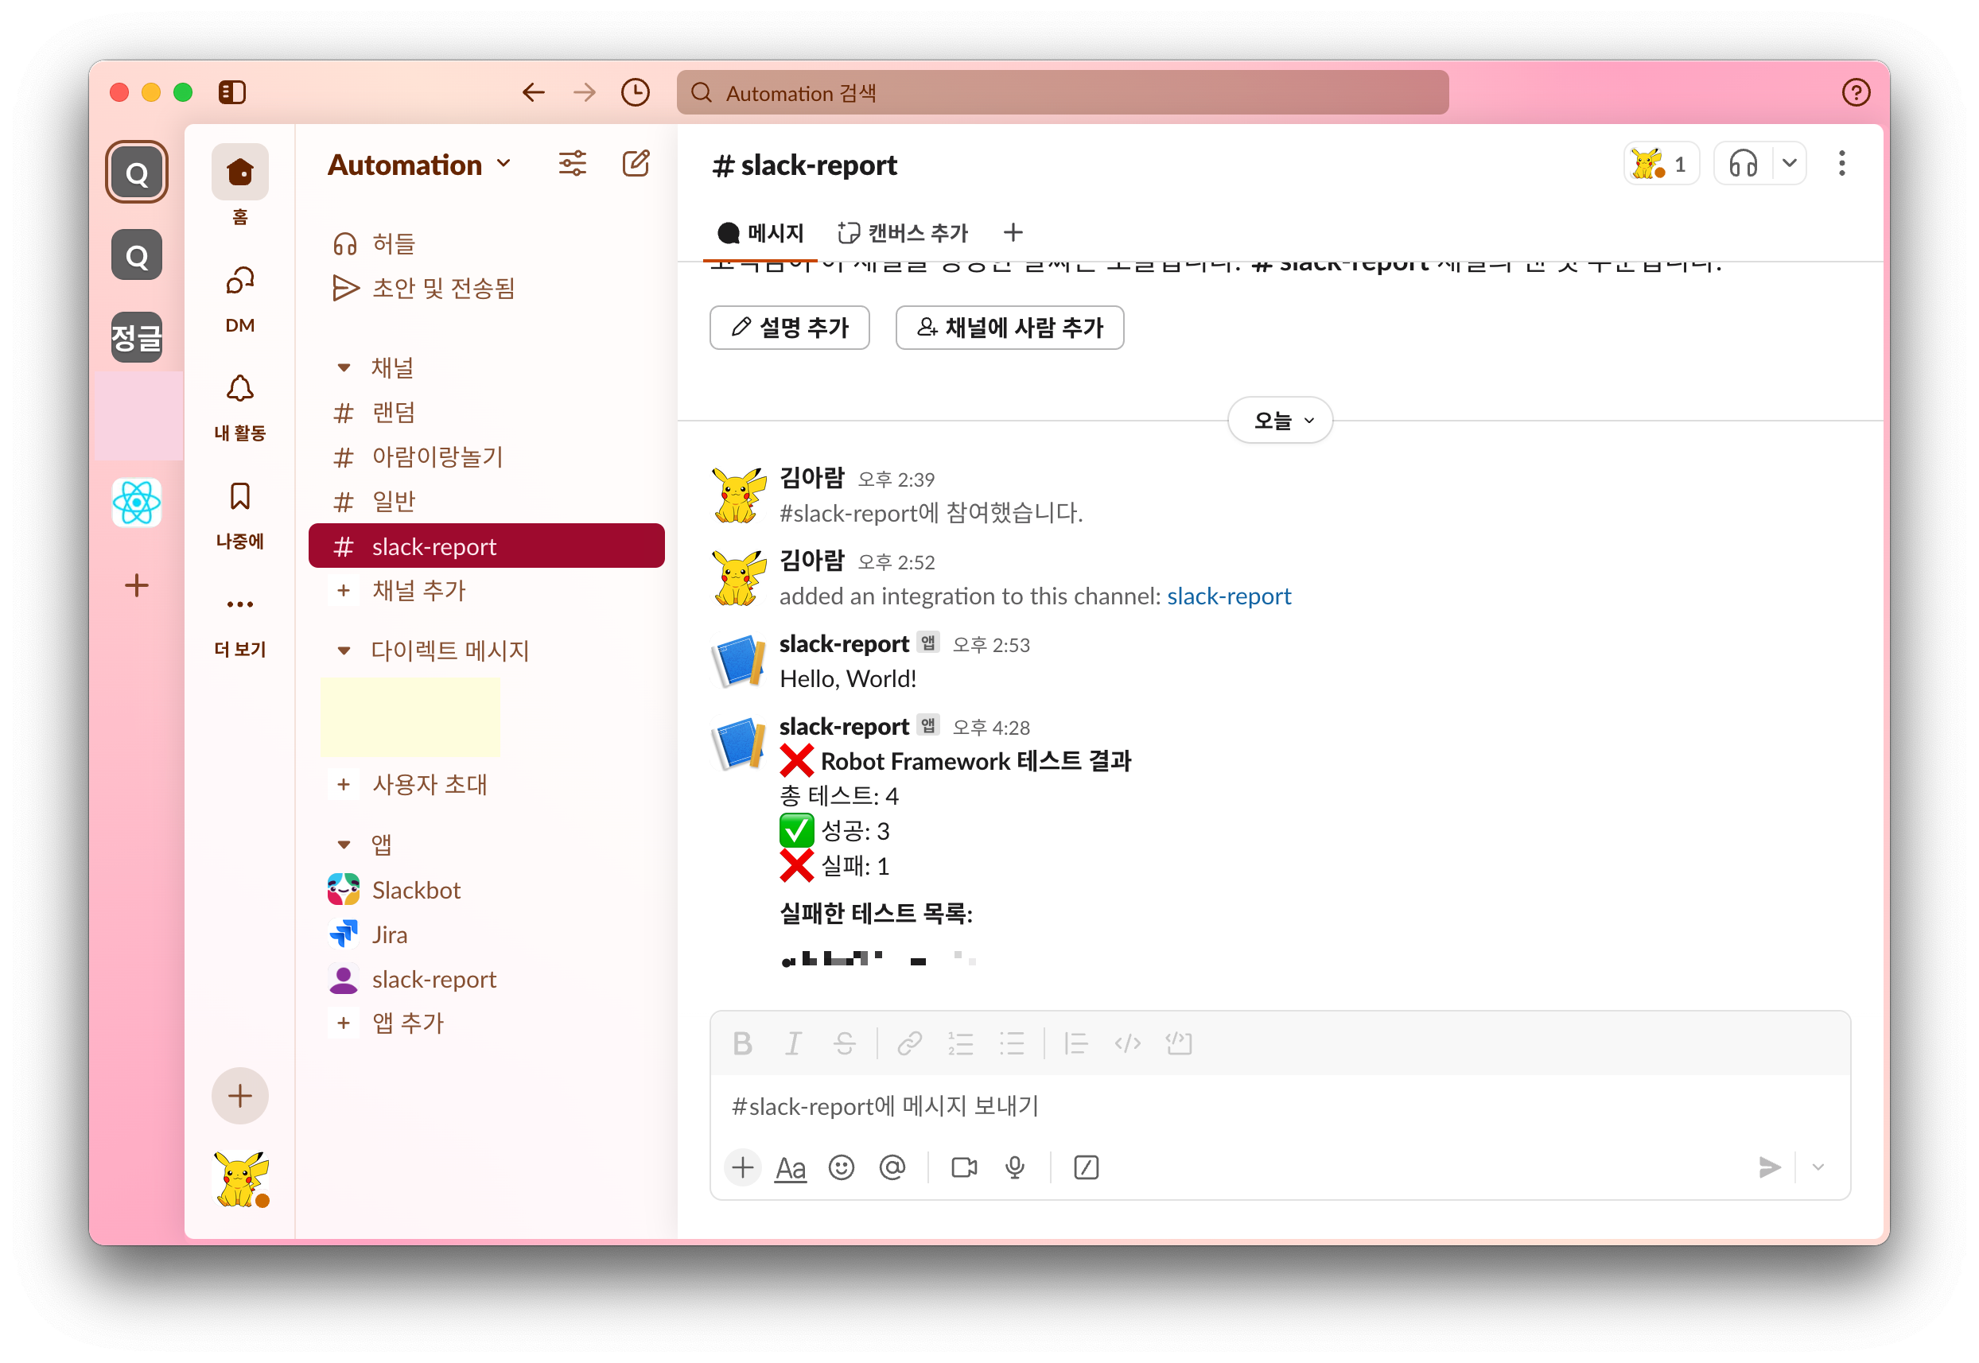1979x1363 pixels.
Task: Click the compose new message icon
Action: (x=636, y=163)
